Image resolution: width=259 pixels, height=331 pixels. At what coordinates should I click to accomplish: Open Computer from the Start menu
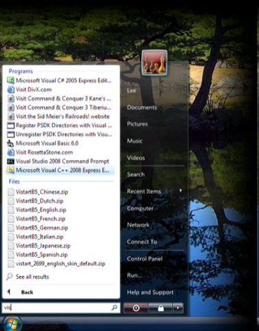coord(140,208)
